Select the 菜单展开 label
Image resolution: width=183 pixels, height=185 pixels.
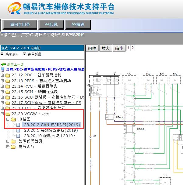(12, 54)
